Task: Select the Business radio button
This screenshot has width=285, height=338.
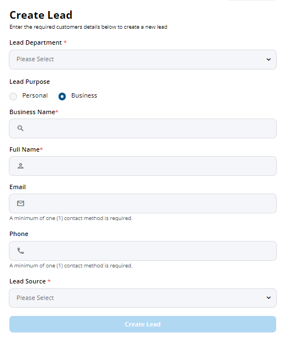Action: (62, 96)
